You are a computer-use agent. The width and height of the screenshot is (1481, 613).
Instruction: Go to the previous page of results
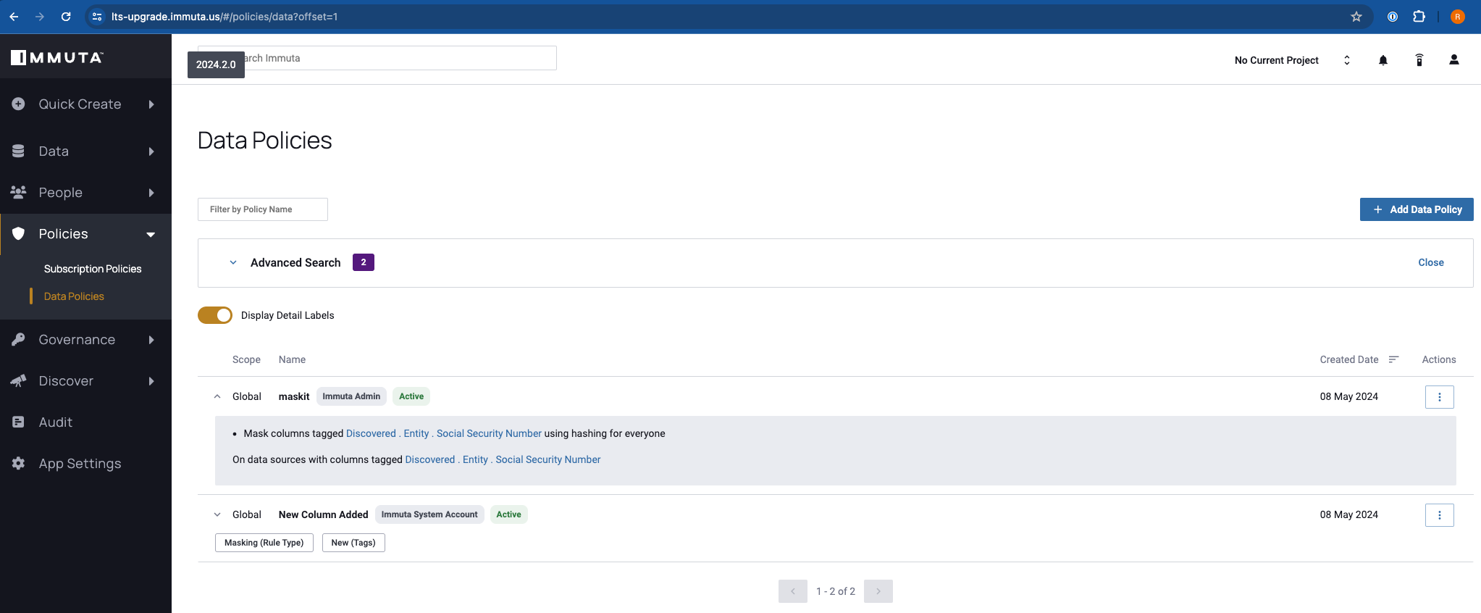(793, 591)
